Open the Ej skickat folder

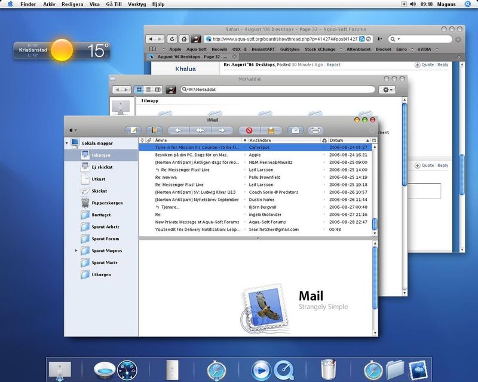102,167
